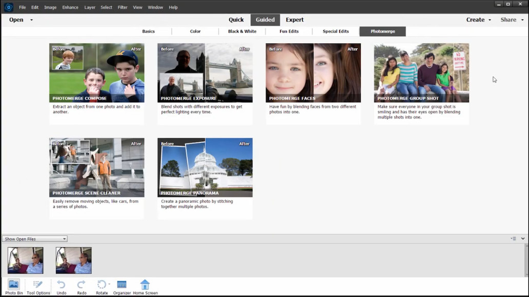Choose the Photomerge Panorama guided edit
The image size is (529, 297).
tap(205, 167)
